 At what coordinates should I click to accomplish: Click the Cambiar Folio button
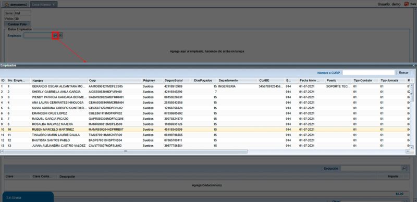tap(18, 24)
